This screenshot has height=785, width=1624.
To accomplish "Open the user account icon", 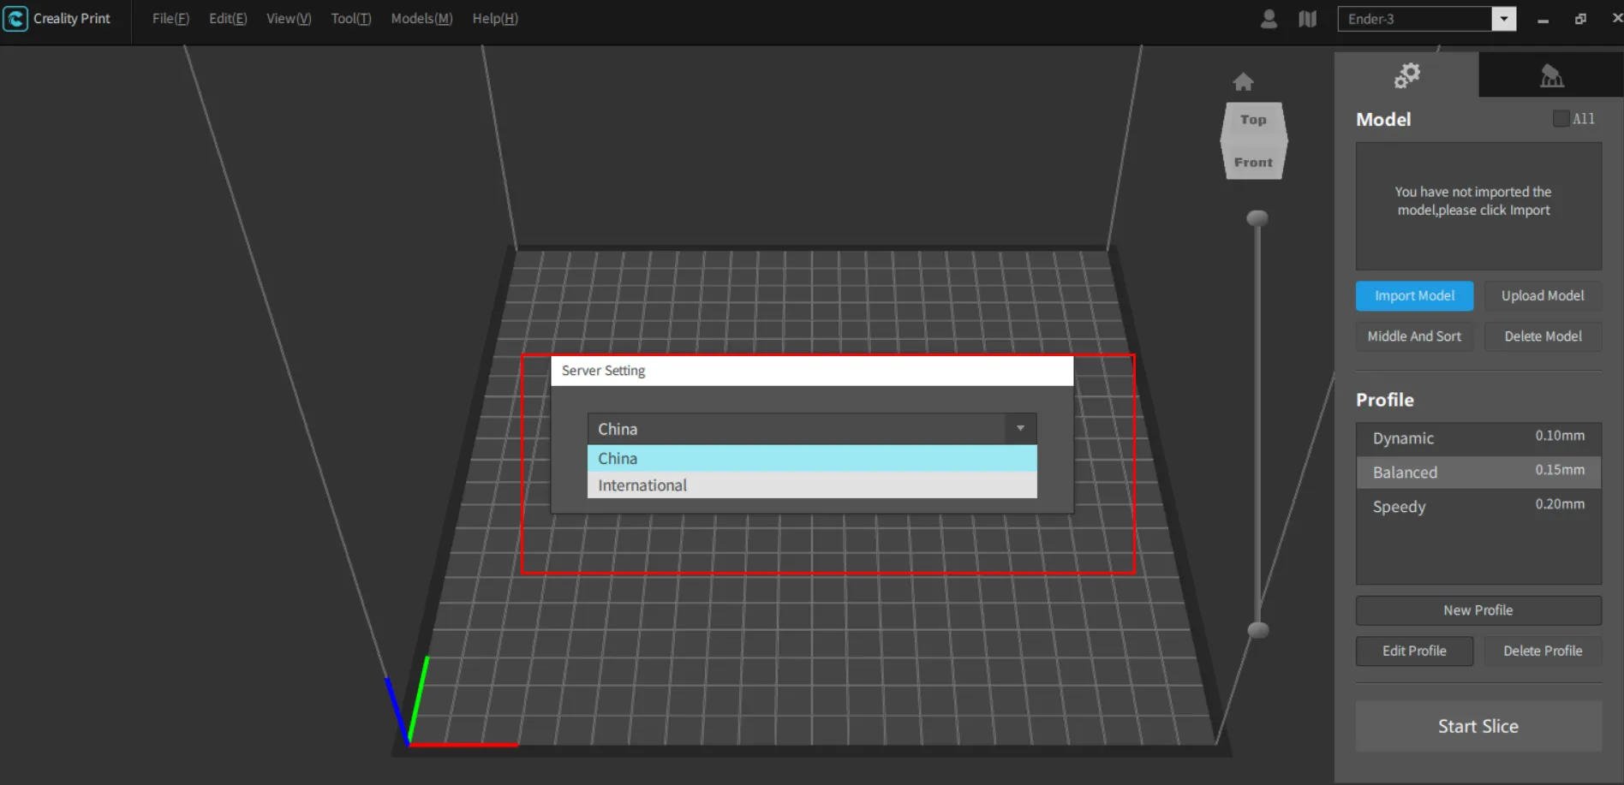I will [x=1269, y=19].
